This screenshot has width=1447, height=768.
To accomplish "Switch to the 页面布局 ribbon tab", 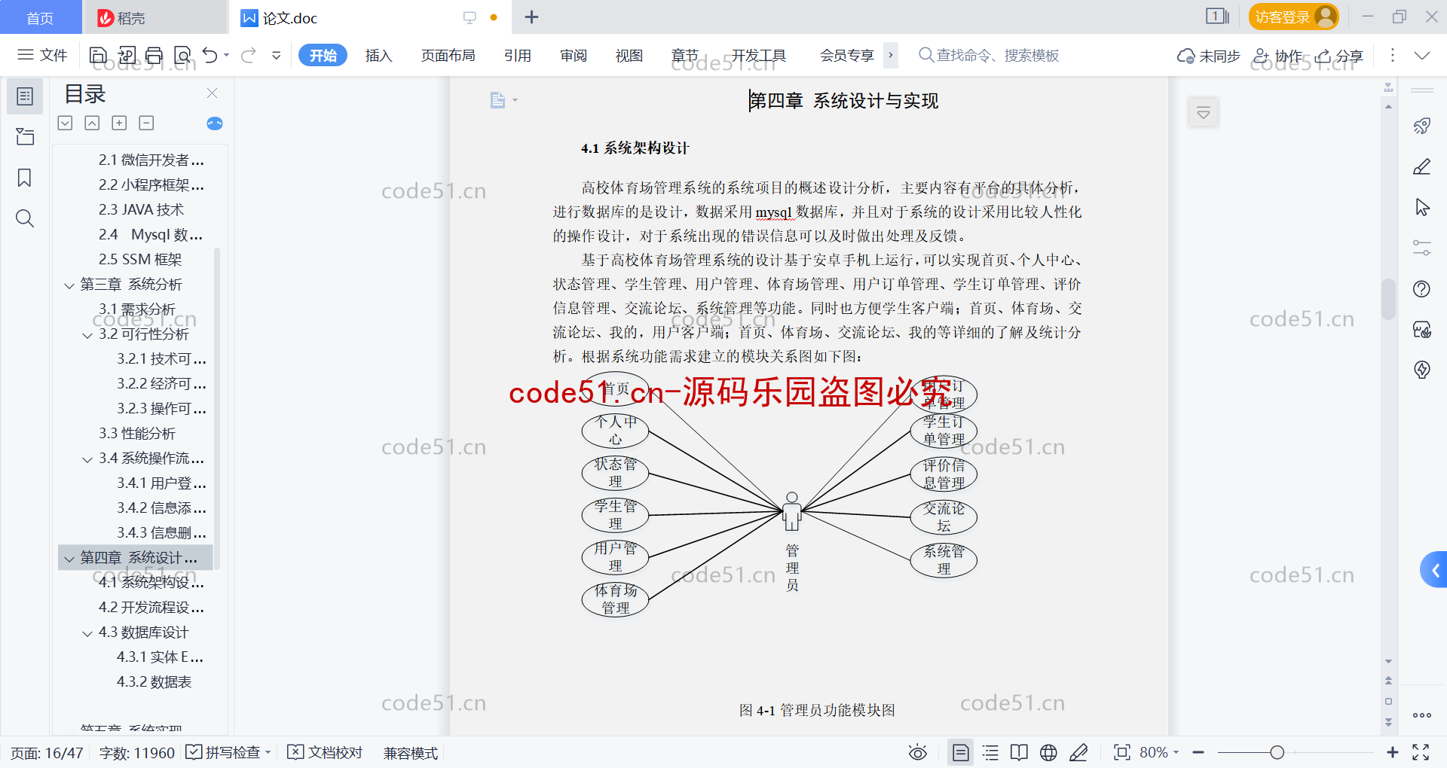I will click(448, 55).
